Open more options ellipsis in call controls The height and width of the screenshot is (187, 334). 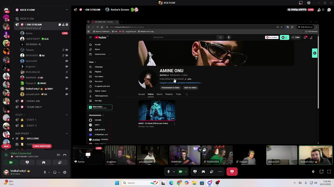(x=220, y=171)
